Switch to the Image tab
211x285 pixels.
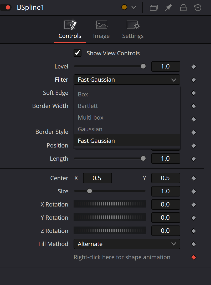[x=101, y=30]
